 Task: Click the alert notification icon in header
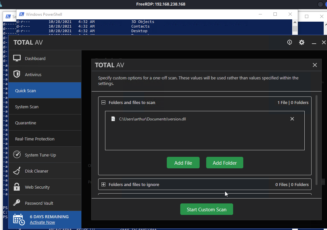pyautogui.click(x=290, y=42)
